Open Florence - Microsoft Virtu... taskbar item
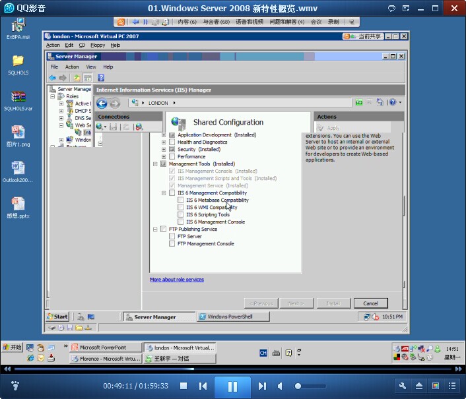This screenshot has width=466, height=399. click(x=106, y=359)
